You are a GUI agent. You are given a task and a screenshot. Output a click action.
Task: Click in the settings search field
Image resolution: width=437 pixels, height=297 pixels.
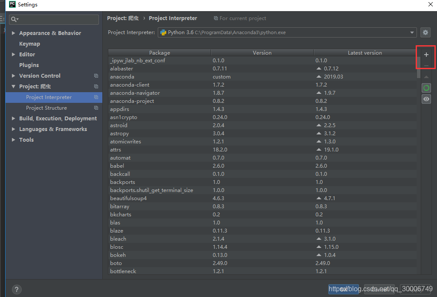(x=54, y=19)
